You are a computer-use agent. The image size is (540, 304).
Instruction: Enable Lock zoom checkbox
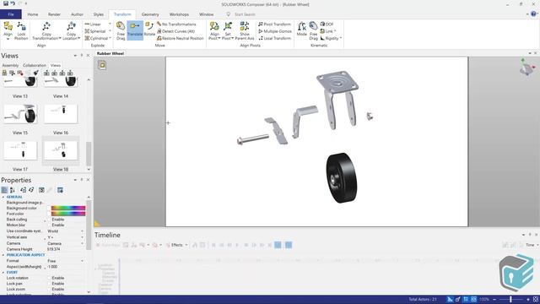(49, 289)
